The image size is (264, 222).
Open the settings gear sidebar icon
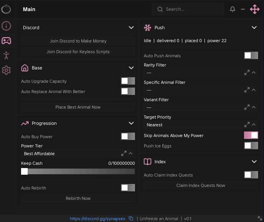pyautogui.click(x=6, y=70)
